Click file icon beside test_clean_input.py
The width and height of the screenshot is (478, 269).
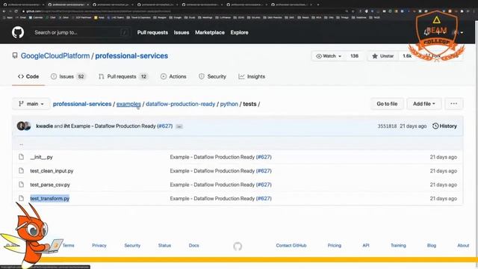tap(21, 170)
